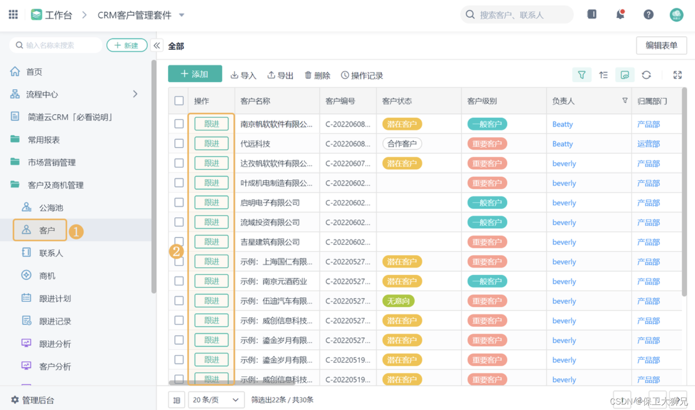Check the 代远科技 row checkbox
The width and height of the screenshot is (695, 410).
pyautogui.click(x=179, y=143)
